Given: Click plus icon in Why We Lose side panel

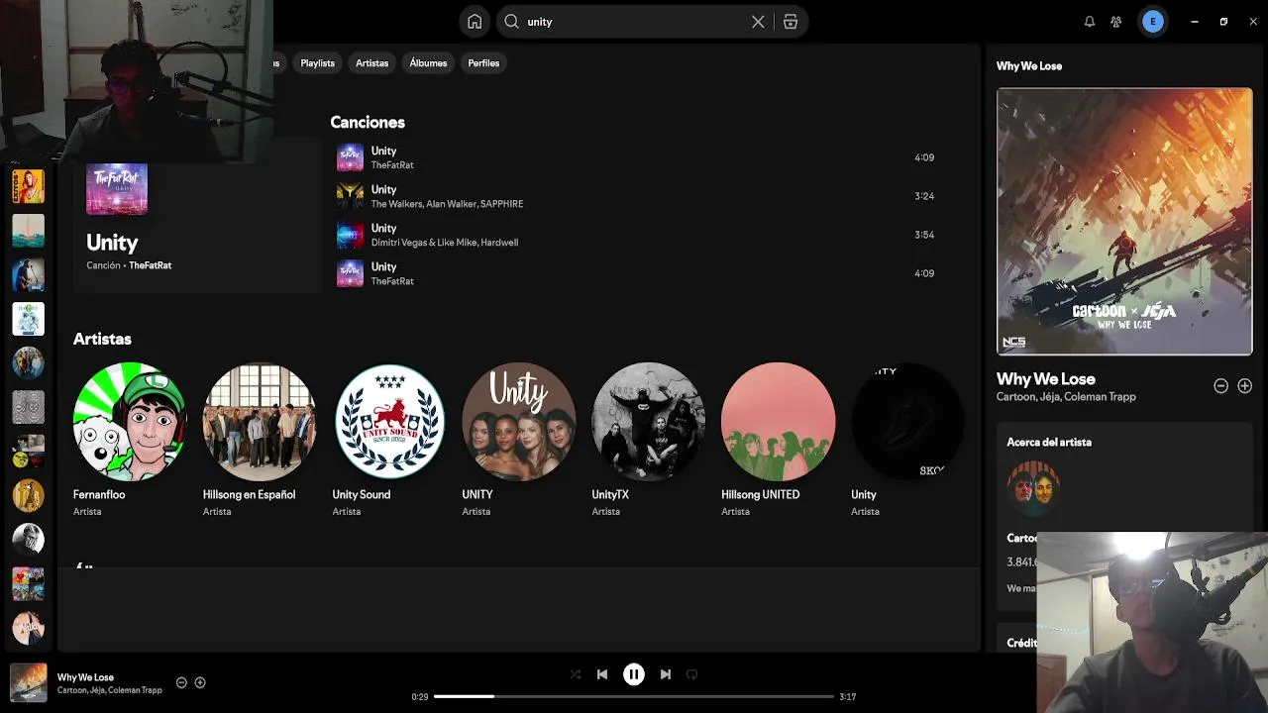Looking at the screenshot, I should (x=1245, y=386).
